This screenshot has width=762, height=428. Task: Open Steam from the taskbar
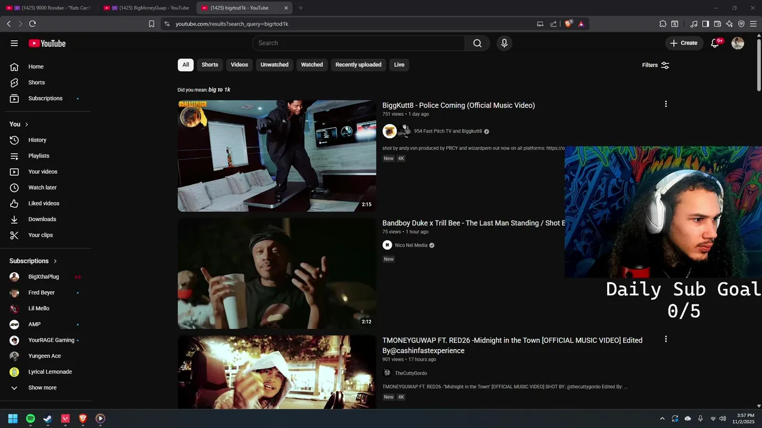click(x=48, y=418)
